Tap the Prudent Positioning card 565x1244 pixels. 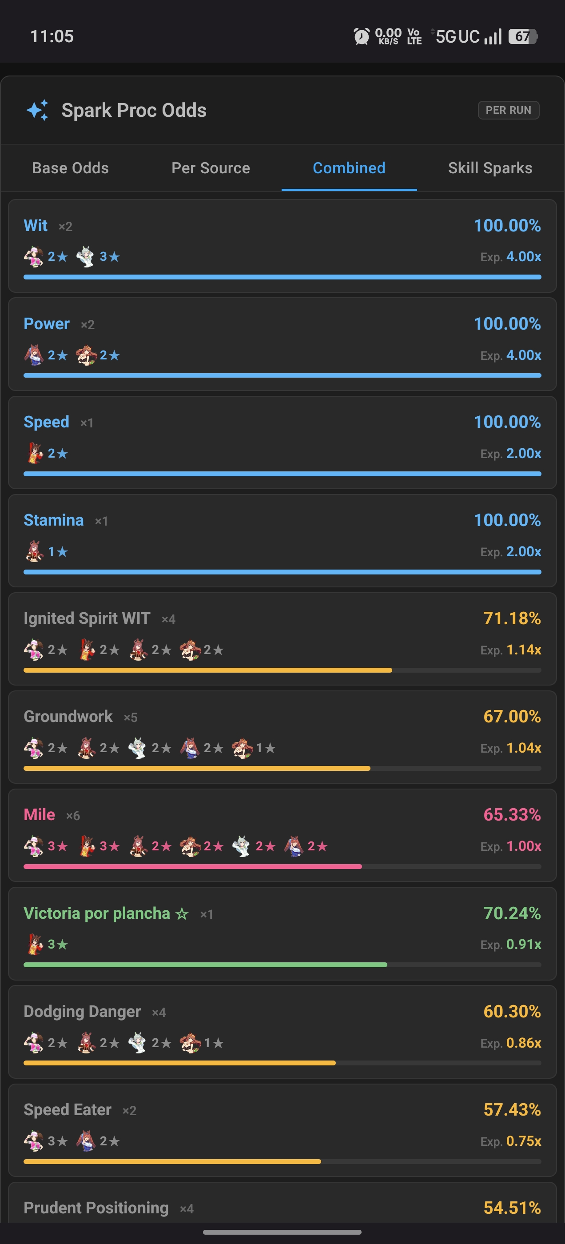282,1203
